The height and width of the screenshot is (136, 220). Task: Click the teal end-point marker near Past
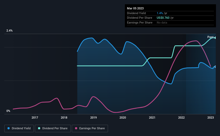tap(215, 38)
